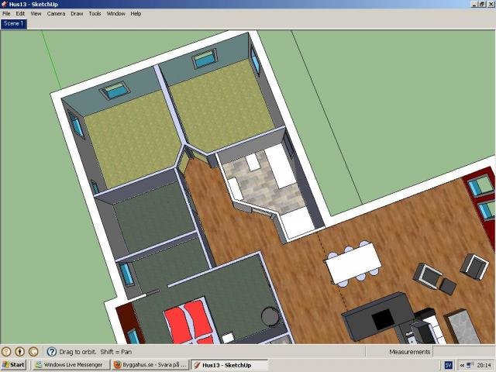Screen dimensions: 496x372
Task: Expand hidden system tray icons arrow
Action: pos(462,365)
